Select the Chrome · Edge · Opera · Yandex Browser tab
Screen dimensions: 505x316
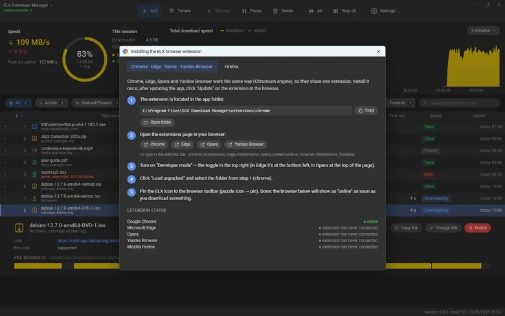pyautogui.click(x=172, y=67)
